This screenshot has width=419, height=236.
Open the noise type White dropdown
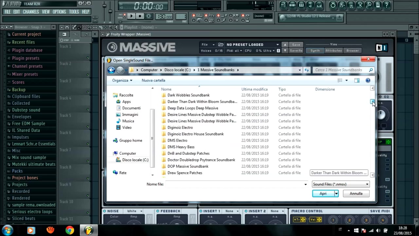tap(134, 211)
